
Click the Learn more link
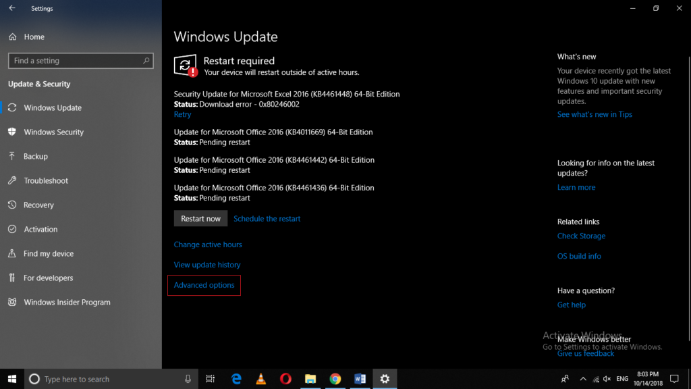click(x=576, y=187)
